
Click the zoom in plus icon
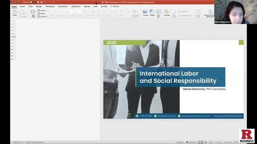coord(231,142)
